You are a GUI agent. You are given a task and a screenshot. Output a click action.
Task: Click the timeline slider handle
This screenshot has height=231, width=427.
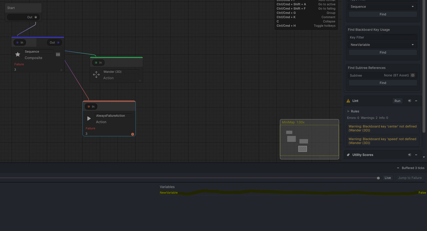click(x=378, y=178)
